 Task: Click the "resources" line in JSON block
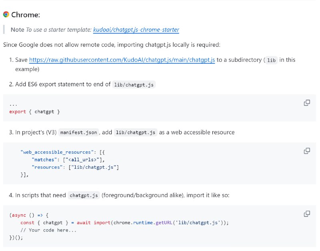[75, 167]
